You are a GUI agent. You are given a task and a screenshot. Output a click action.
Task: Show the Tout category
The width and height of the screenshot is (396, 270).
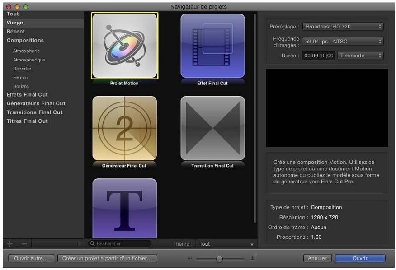(43, 14)
